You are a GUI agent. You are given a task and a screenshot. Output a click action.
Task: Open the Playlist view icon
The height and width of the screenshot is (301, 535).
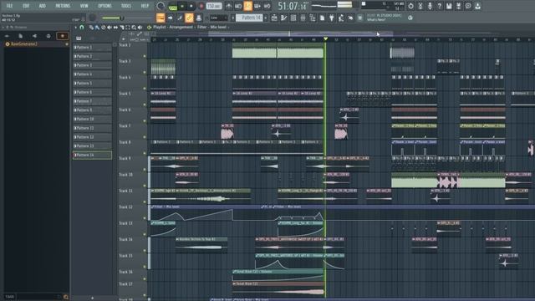(x=274, y=18)
